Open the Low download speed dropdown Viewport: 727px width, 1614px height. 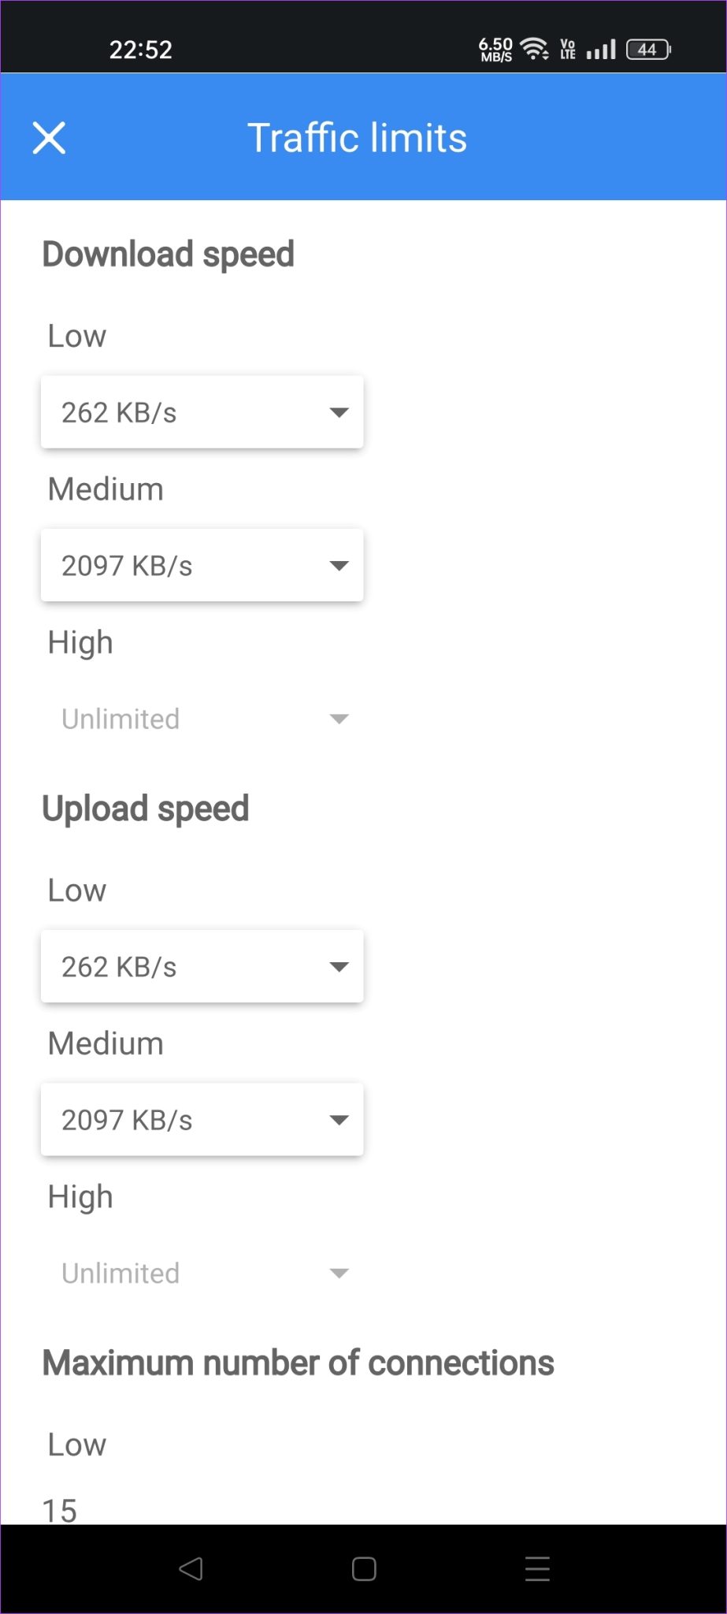point(202,411)
